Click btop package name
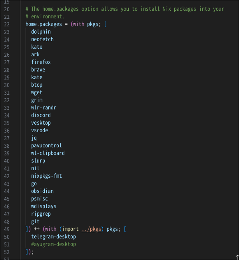 (37, 85)
